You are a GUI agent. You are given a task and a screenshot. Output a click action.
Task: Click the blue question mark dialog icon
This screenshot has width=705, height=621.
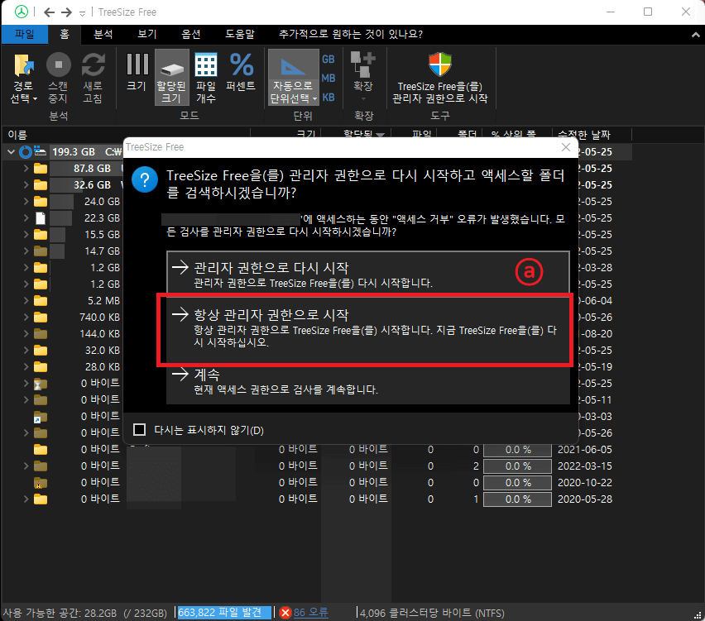pos(145,179)
